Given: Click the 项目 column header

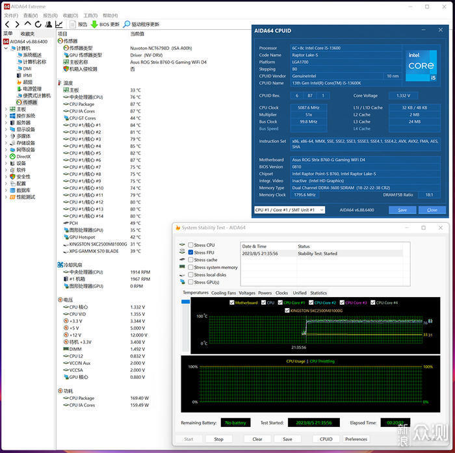Looking at the screenshot, I should coord(62,34).
